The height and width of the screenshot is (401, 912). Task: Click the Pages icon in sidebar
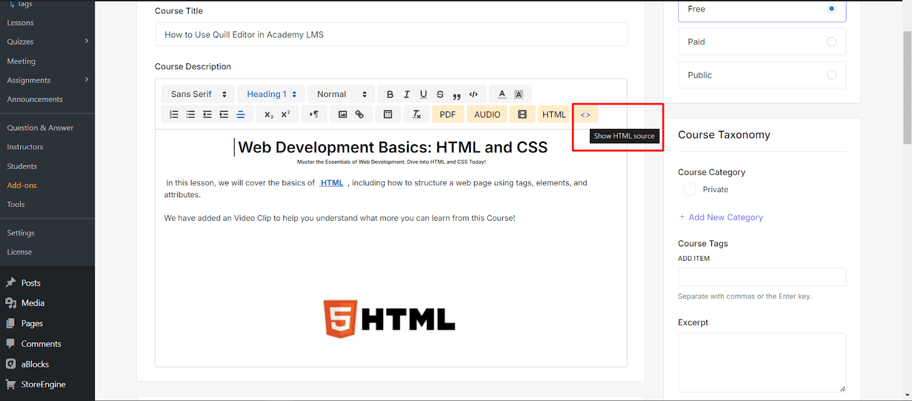[x=10, y=323]
